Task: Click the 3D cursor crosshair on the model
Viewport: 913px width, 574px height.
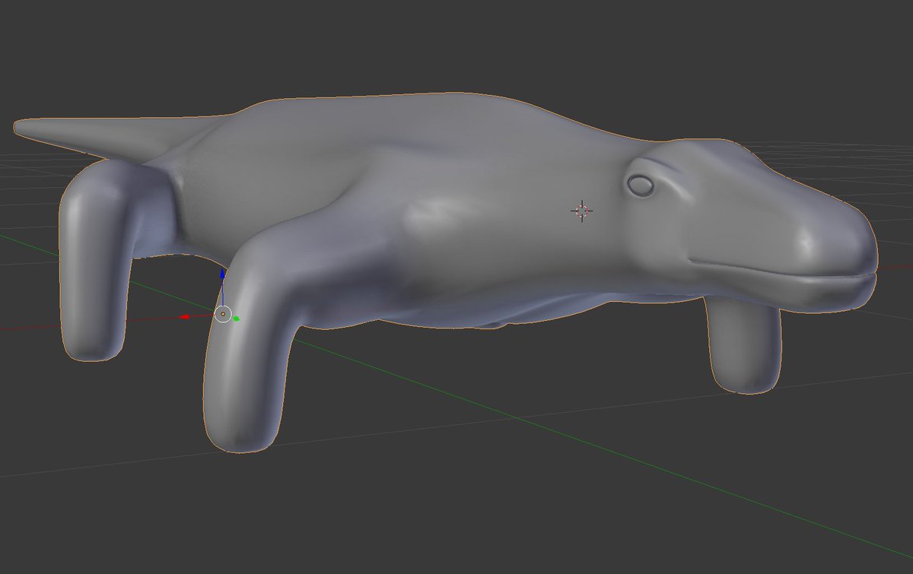Action: [x=582, y=211]
